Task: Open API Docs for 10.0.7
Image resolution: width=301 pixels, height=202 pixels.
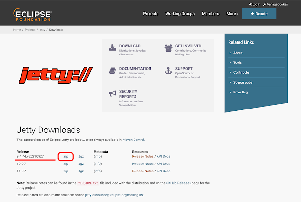Action: [x=163, y=164]
